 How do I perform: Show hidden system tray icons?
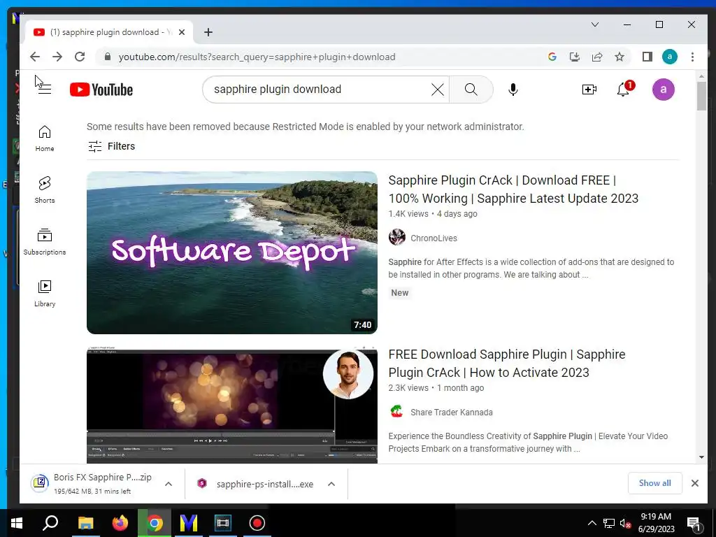[592, 523]
